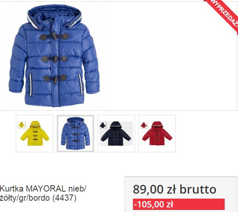Click the small yellow jacket inset icon

(22, 125)
